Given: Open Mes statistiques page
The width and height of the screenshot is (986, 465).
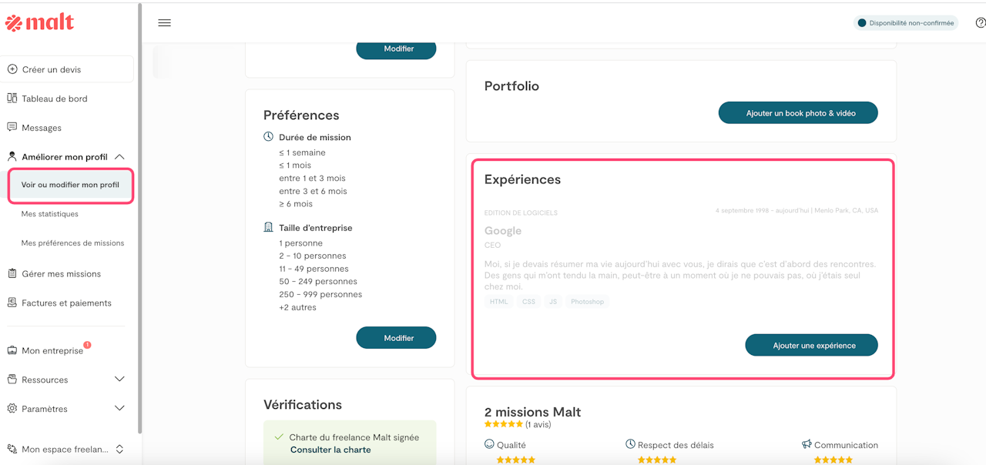Looking at the screenshot, I should point(50,214).
